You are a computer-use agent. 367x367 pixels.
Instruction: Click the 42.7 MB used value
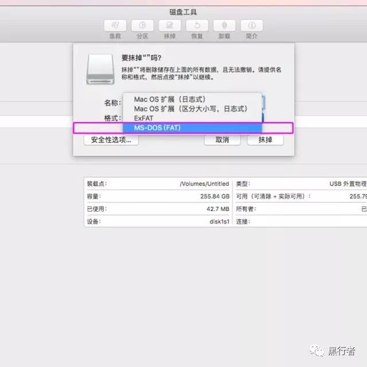[218, 209]
